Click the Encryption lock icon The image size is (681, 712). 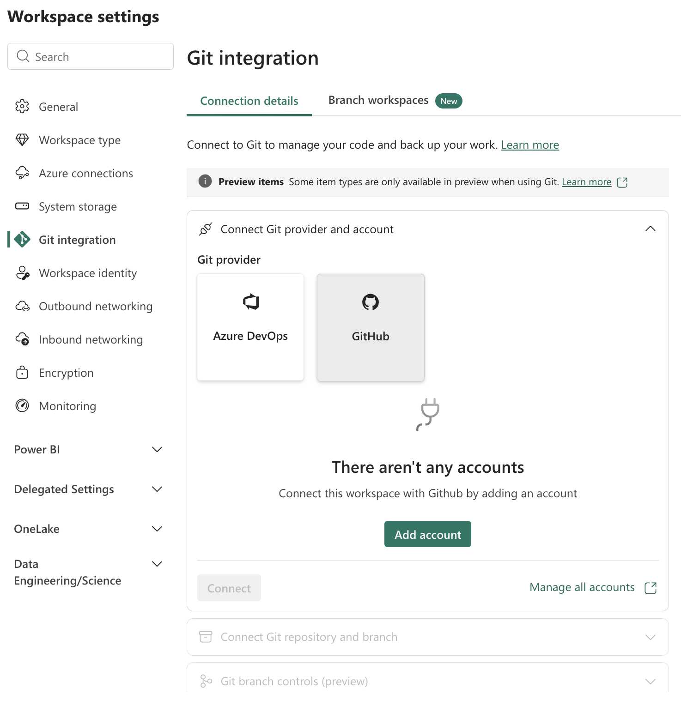(x=22, y=373)
